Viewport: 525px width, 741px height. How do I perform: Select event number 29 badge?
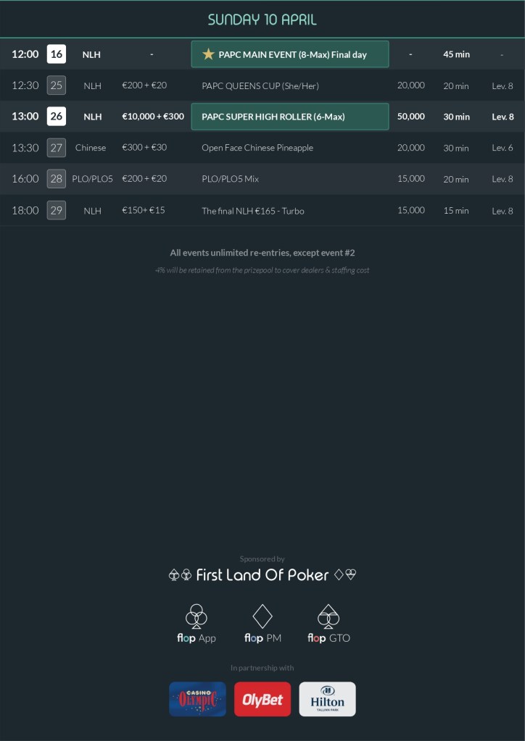coord(57,210)
